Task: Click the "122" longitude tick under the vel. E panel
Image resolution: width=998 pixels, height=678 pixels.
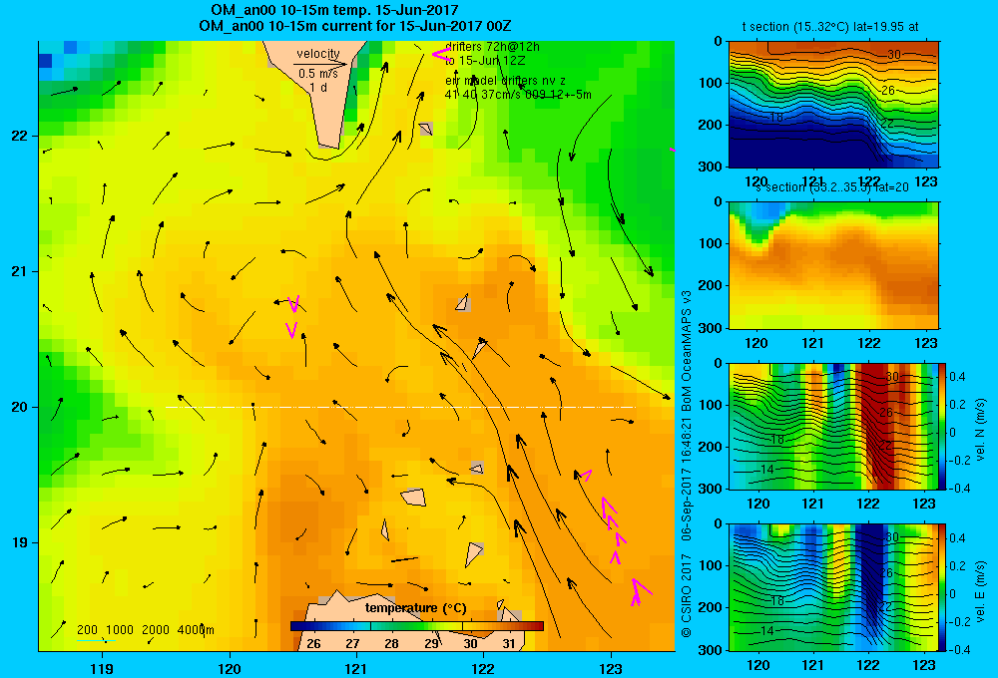Action: [868, 665]
